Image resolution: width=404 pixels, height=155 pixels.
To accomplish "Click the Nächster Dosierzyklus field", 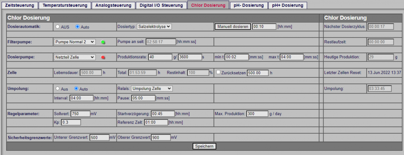I will (381, 26).
